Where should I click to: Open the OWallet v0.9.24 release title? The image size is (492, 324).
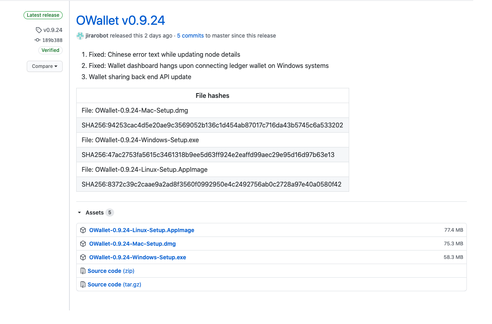pyautogui.click(x=121, y=20)
